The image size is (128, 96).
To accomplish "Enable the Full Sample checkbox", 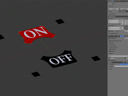I will pyautogui.click(x=109, y=38).
